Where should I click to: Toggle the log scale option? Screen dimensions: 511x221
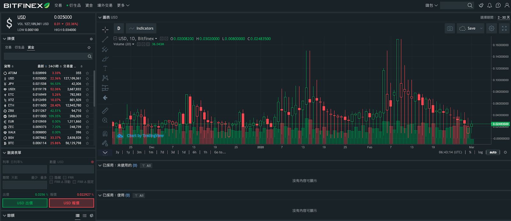point(480,152)
